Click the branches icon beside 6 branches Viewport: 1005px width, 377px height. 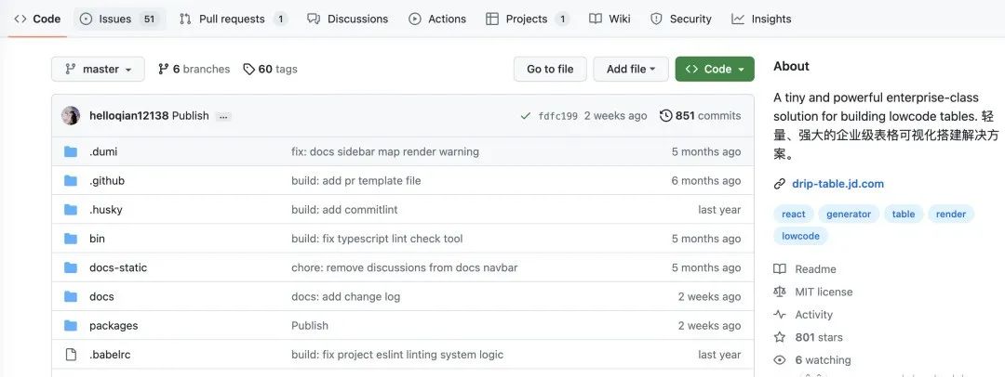(164, 69)
